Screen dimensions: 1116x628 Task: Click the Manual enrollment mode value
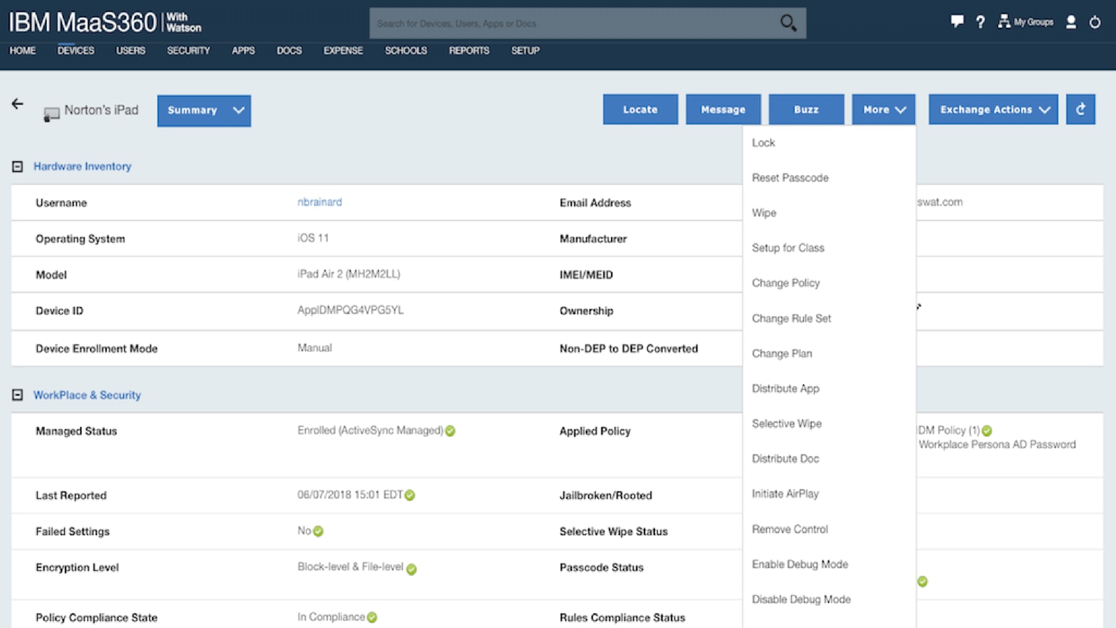click(315, 347)
